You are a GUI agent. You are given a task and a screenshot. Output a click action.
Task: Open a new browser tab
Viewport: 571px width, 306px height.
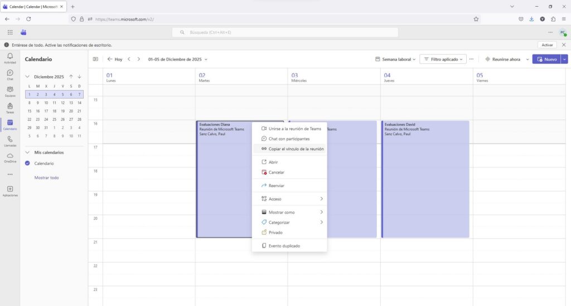72,7
